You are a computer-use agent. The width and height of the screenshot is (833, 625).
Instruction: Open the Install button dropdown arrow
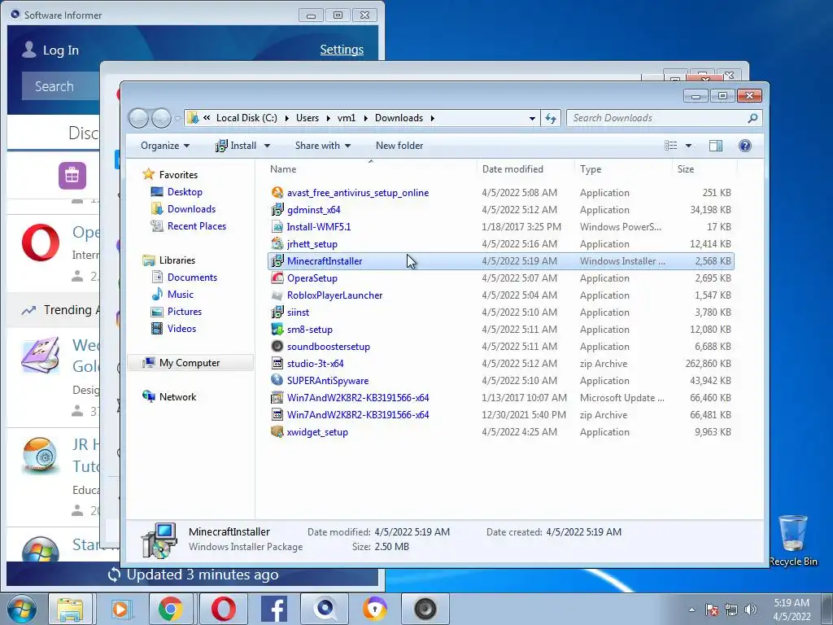click(267, 146)
